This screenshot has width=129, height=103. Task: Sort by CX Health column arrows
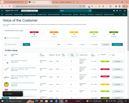point(109,55)
